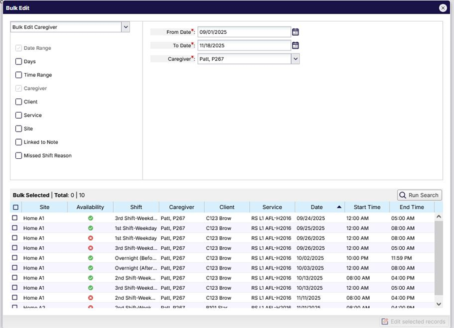The image size is (454, 328).
Task: Open the Caregiver Patt, P267 dropdown
Action: click(x=295, y=59)
